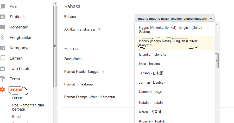Open the Statistik bar chart icon
234x123 pixels.
click(x=2, y=17)
